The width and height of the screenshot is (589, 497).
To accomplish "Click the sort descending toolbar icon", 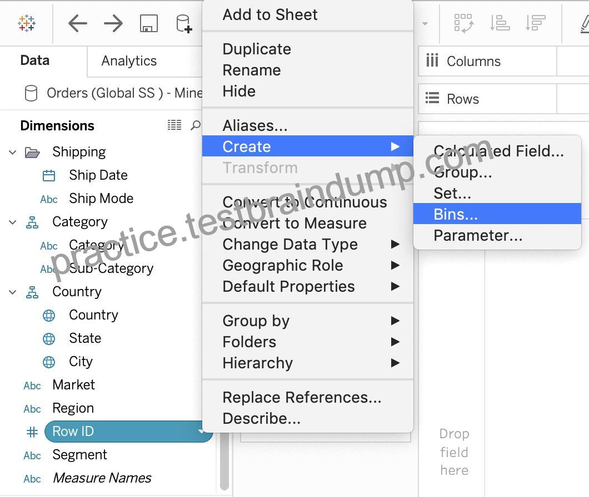I will click(x=535, y=23).
